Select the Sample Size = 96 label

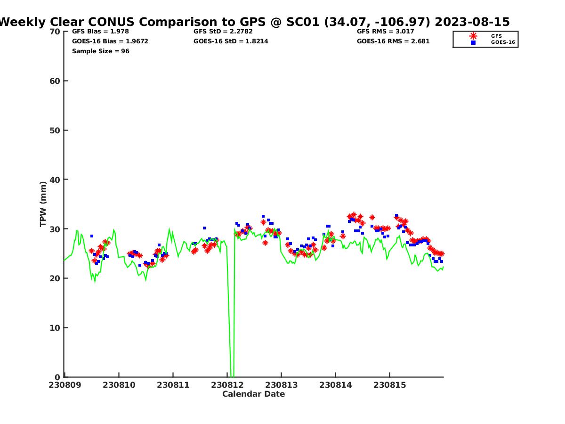coord(100,51)
